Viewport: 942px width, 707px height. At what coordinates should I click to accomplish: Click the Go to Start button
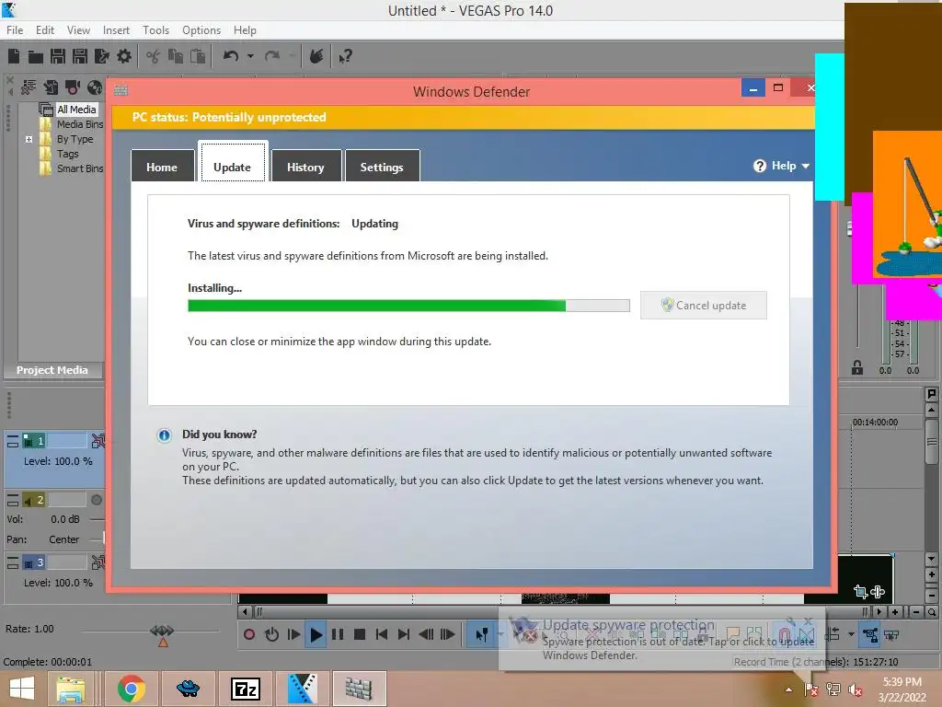[382, 635]
